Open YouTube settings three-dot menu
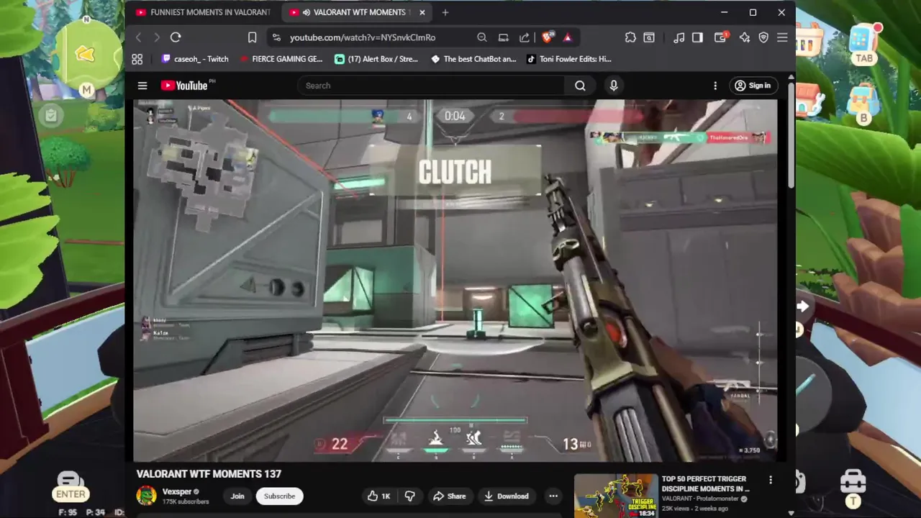This screenshot has height=518, width=921. [715, 86]
